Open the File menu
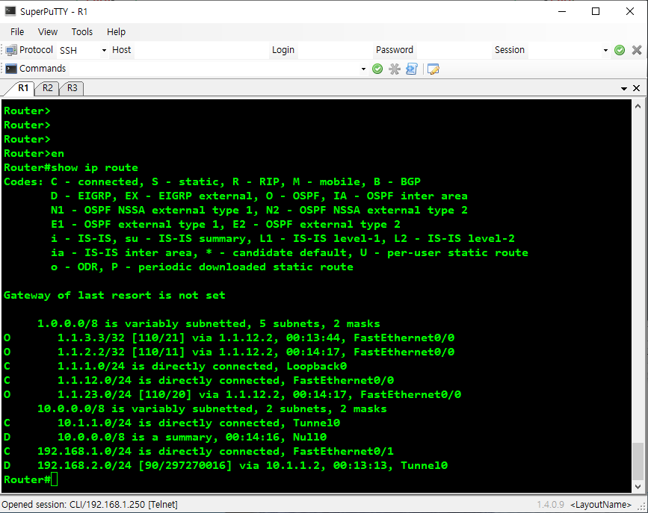The image size is (648, 513). point(17,32)
